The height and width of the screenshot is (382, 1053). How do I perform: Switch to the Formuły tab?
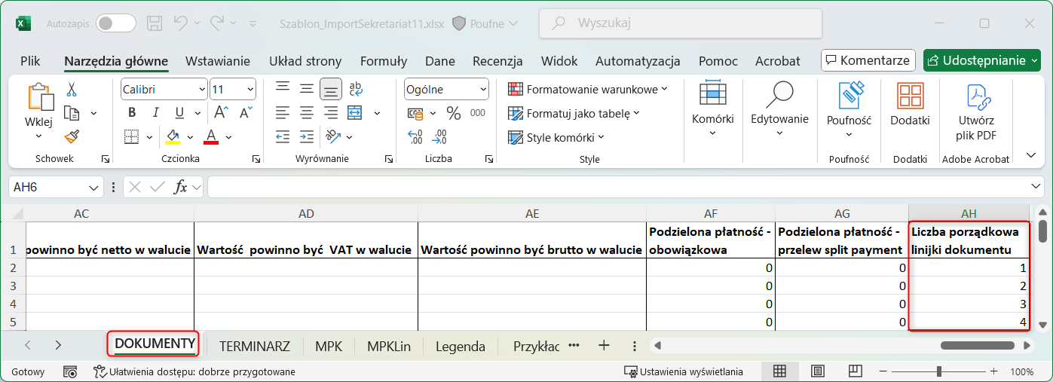click(x=384, y=61)
